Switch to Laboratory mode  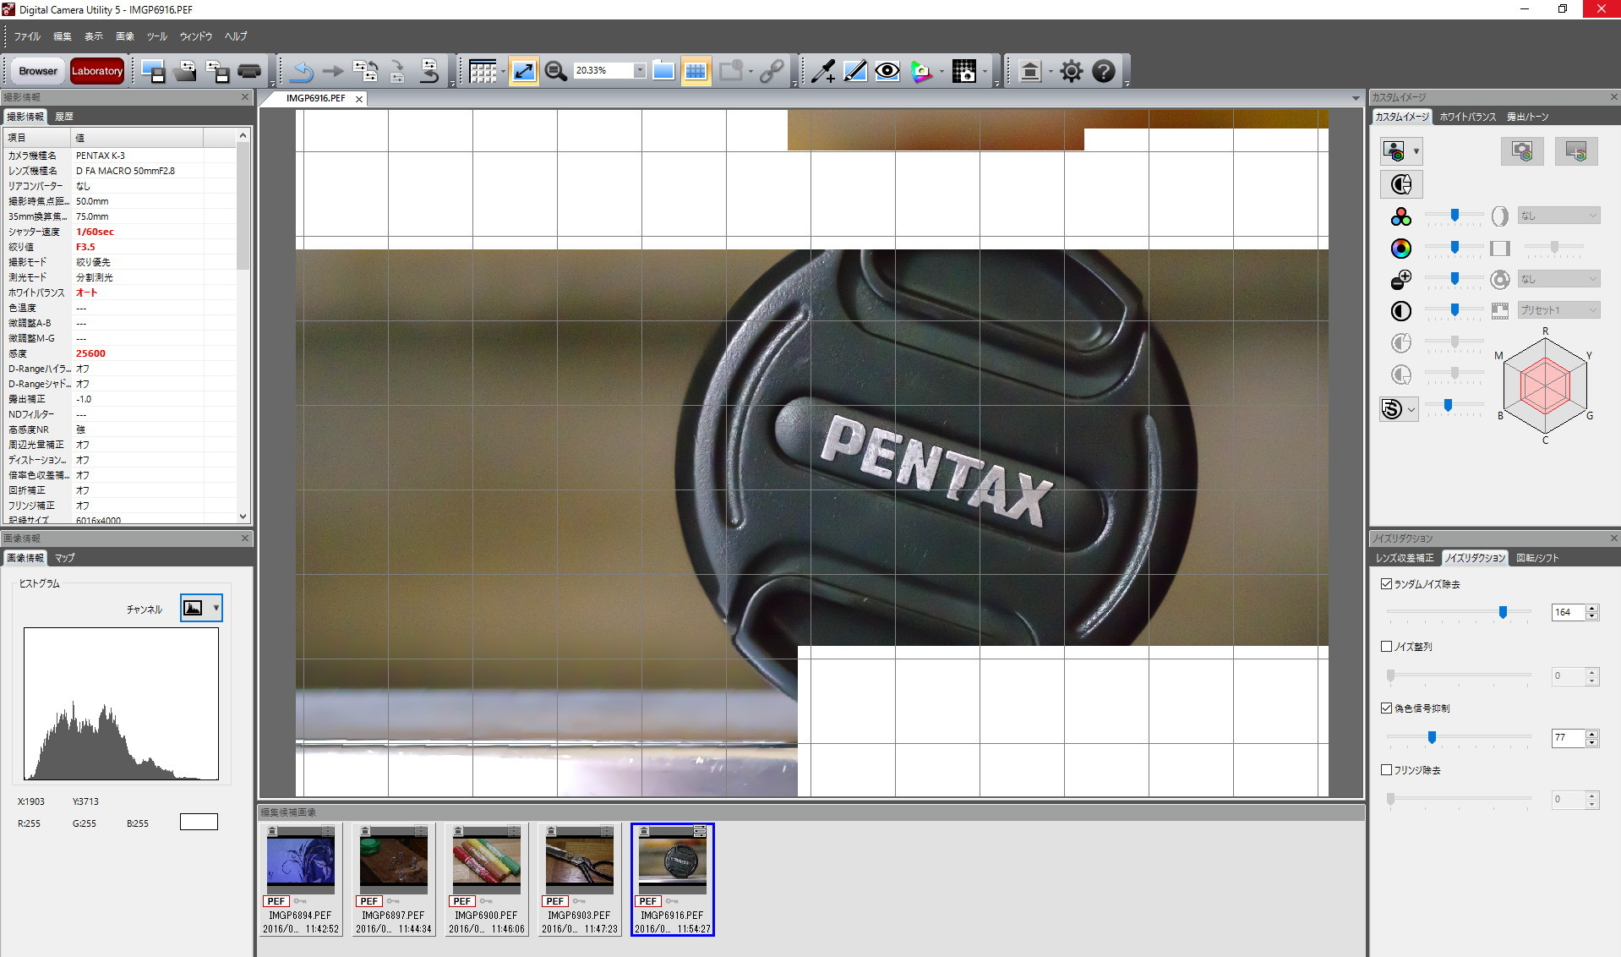[x=97, y=71]
